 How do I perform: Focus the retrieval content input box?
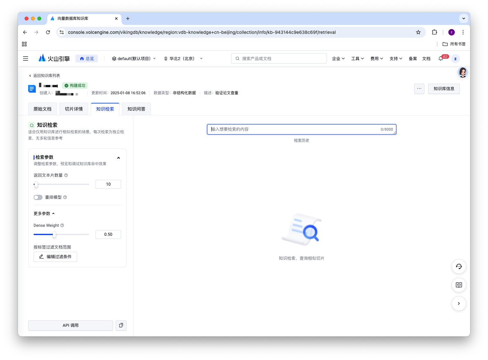pyautogui.click(x=302, y=129)
